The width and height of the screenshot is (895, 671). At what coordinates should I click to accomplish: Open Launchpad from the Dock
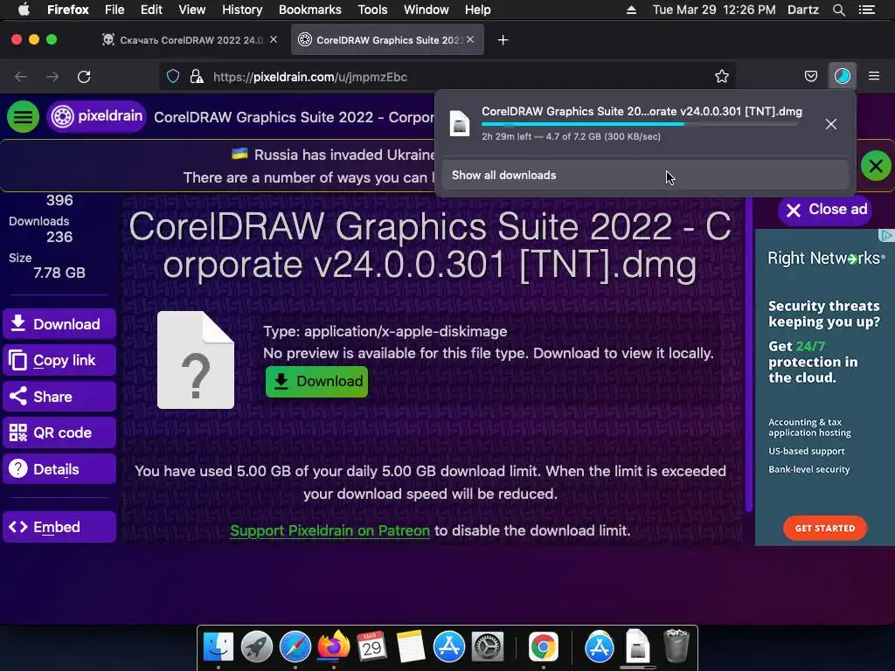257,647
